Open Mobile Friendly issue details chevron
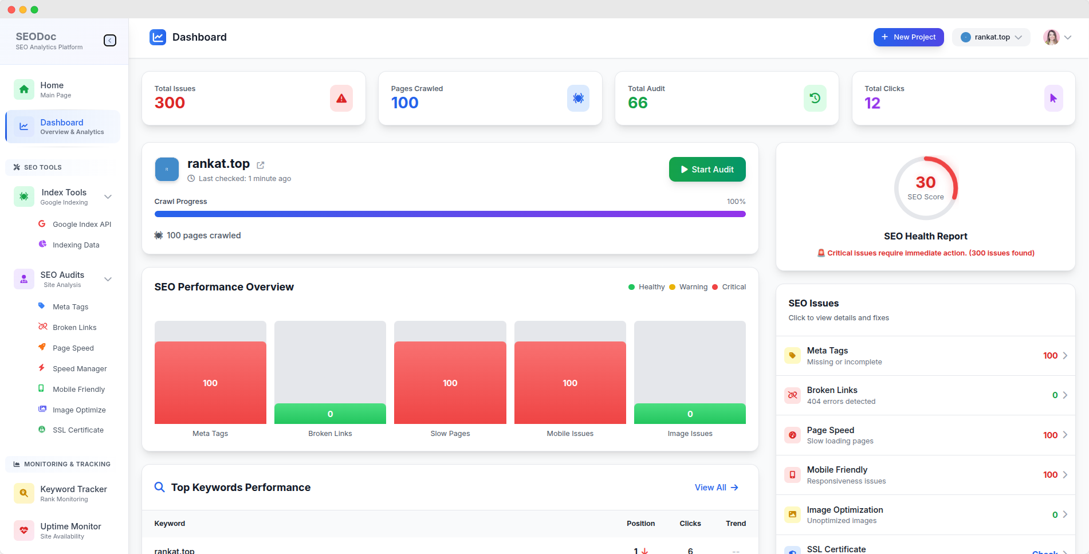Image resolution: width=1089 pixels, height=554 pixels. [x=1065, y=475]
